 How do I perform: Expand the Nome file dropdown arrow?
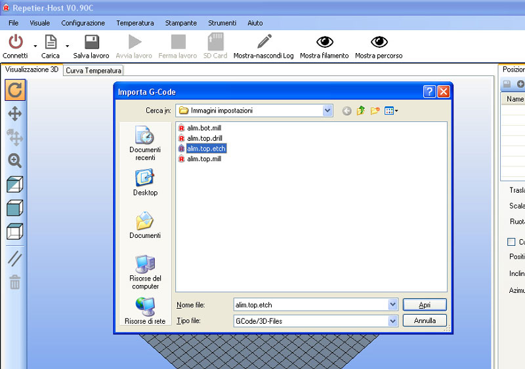click(x=392, y=305)
